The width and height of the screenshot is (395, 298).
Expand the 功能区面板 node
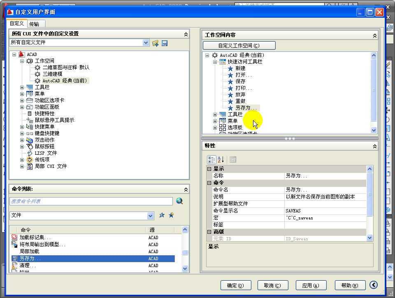[22, 107]
